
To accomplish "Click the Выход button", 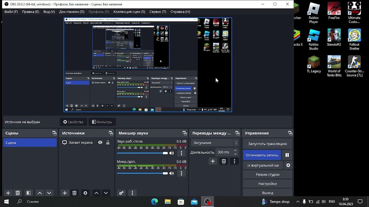I will [x=268, y=193].
